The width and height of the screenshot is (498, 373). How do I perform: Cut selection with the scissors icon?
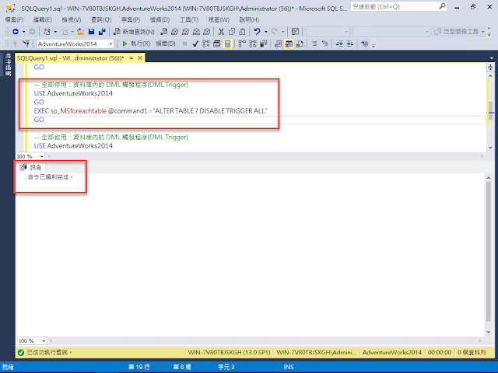click(x=221, y=31)
